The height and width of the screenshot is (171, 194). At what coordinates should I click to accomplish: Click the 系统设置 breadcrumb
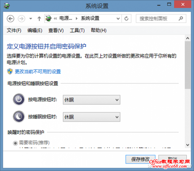point(90,18)
